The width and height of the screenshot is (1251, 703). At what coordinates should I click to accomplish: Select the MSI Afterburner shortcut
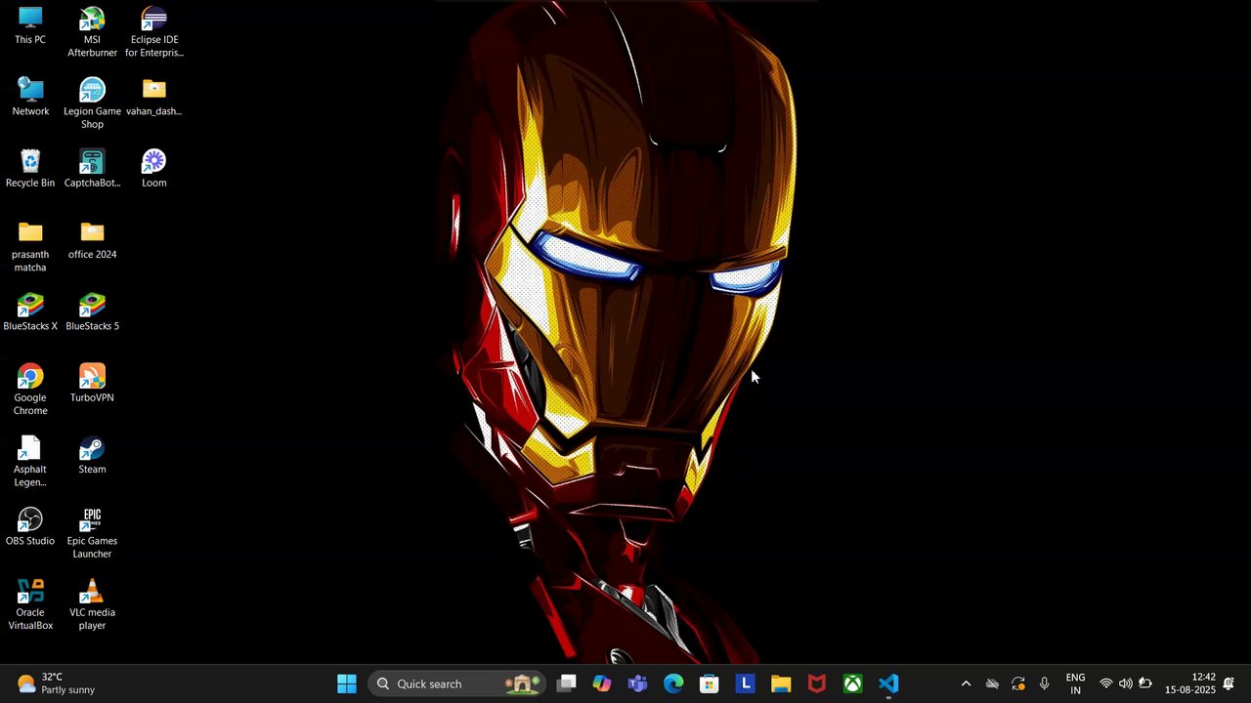(x=92, y=32)
